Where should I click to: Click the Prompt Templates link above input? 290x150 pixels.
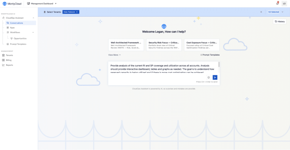210,55
